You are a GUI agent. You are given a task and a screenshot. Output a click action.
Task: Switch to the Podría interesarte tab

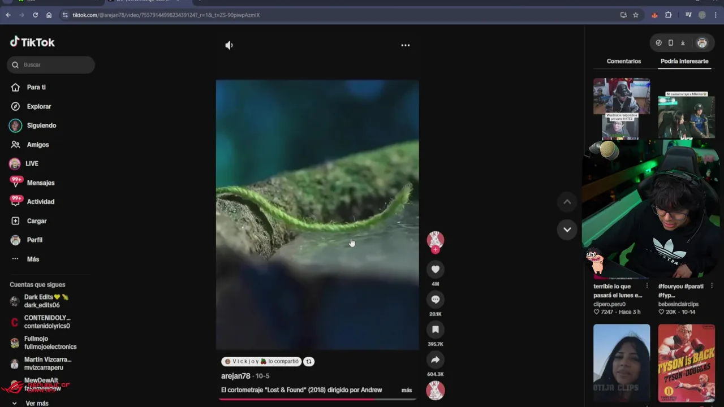pos(684,61)
